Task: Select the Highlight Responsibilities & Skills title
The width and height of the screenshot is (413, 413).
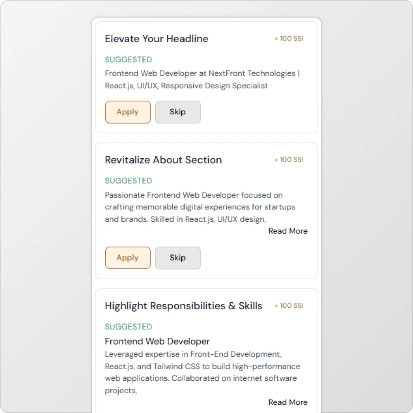Action: (x=183, y=306)
